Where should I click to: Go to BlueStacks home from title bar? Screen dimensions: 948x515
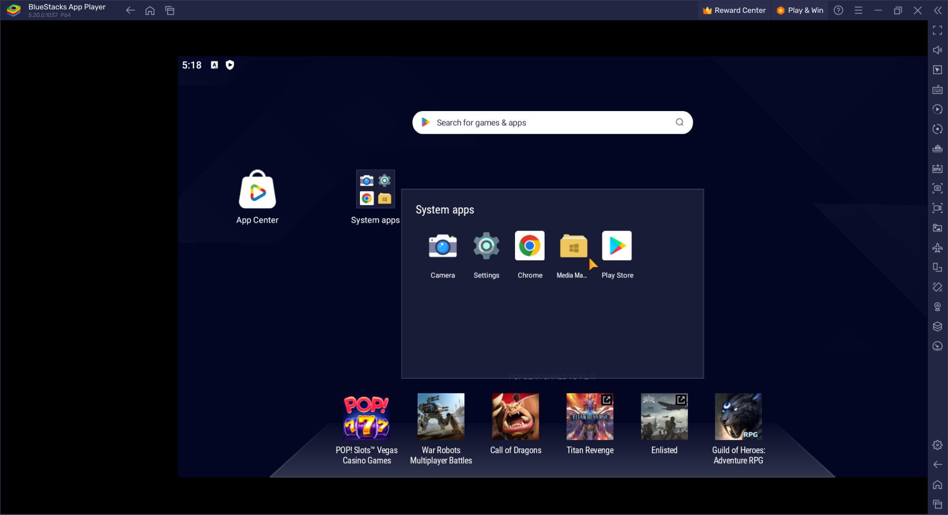(x=150, y=10)
